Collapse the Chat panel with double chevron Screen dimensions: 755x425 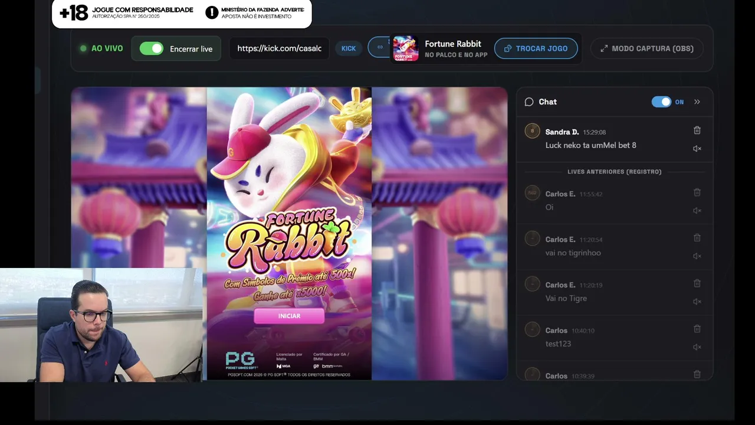(x=697, y=102)
